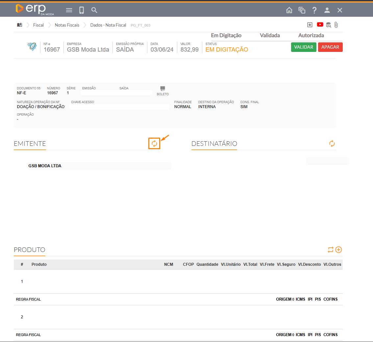The width and height of the screenshot is (373, 342).
Task: Refresh the Emitente data
Action: coord(154,144)
